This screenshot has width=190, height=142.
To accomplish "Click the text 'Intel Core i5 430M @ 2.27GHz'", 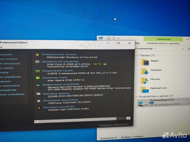I will (x=69, y=64).
